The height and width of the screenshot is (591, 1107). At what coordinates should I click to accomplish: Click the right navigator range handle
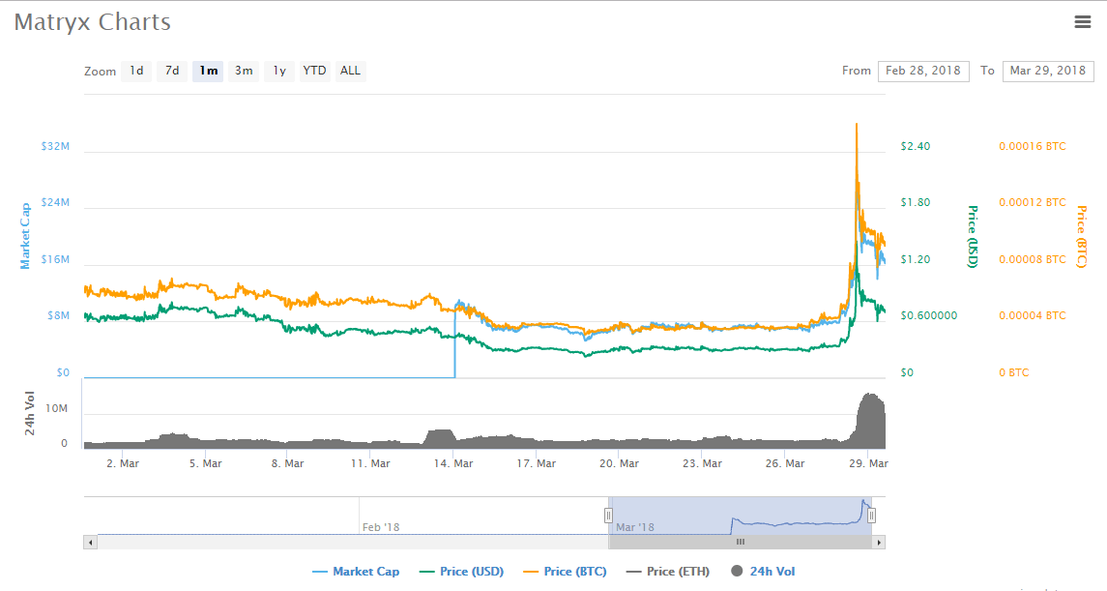(871, 516)
